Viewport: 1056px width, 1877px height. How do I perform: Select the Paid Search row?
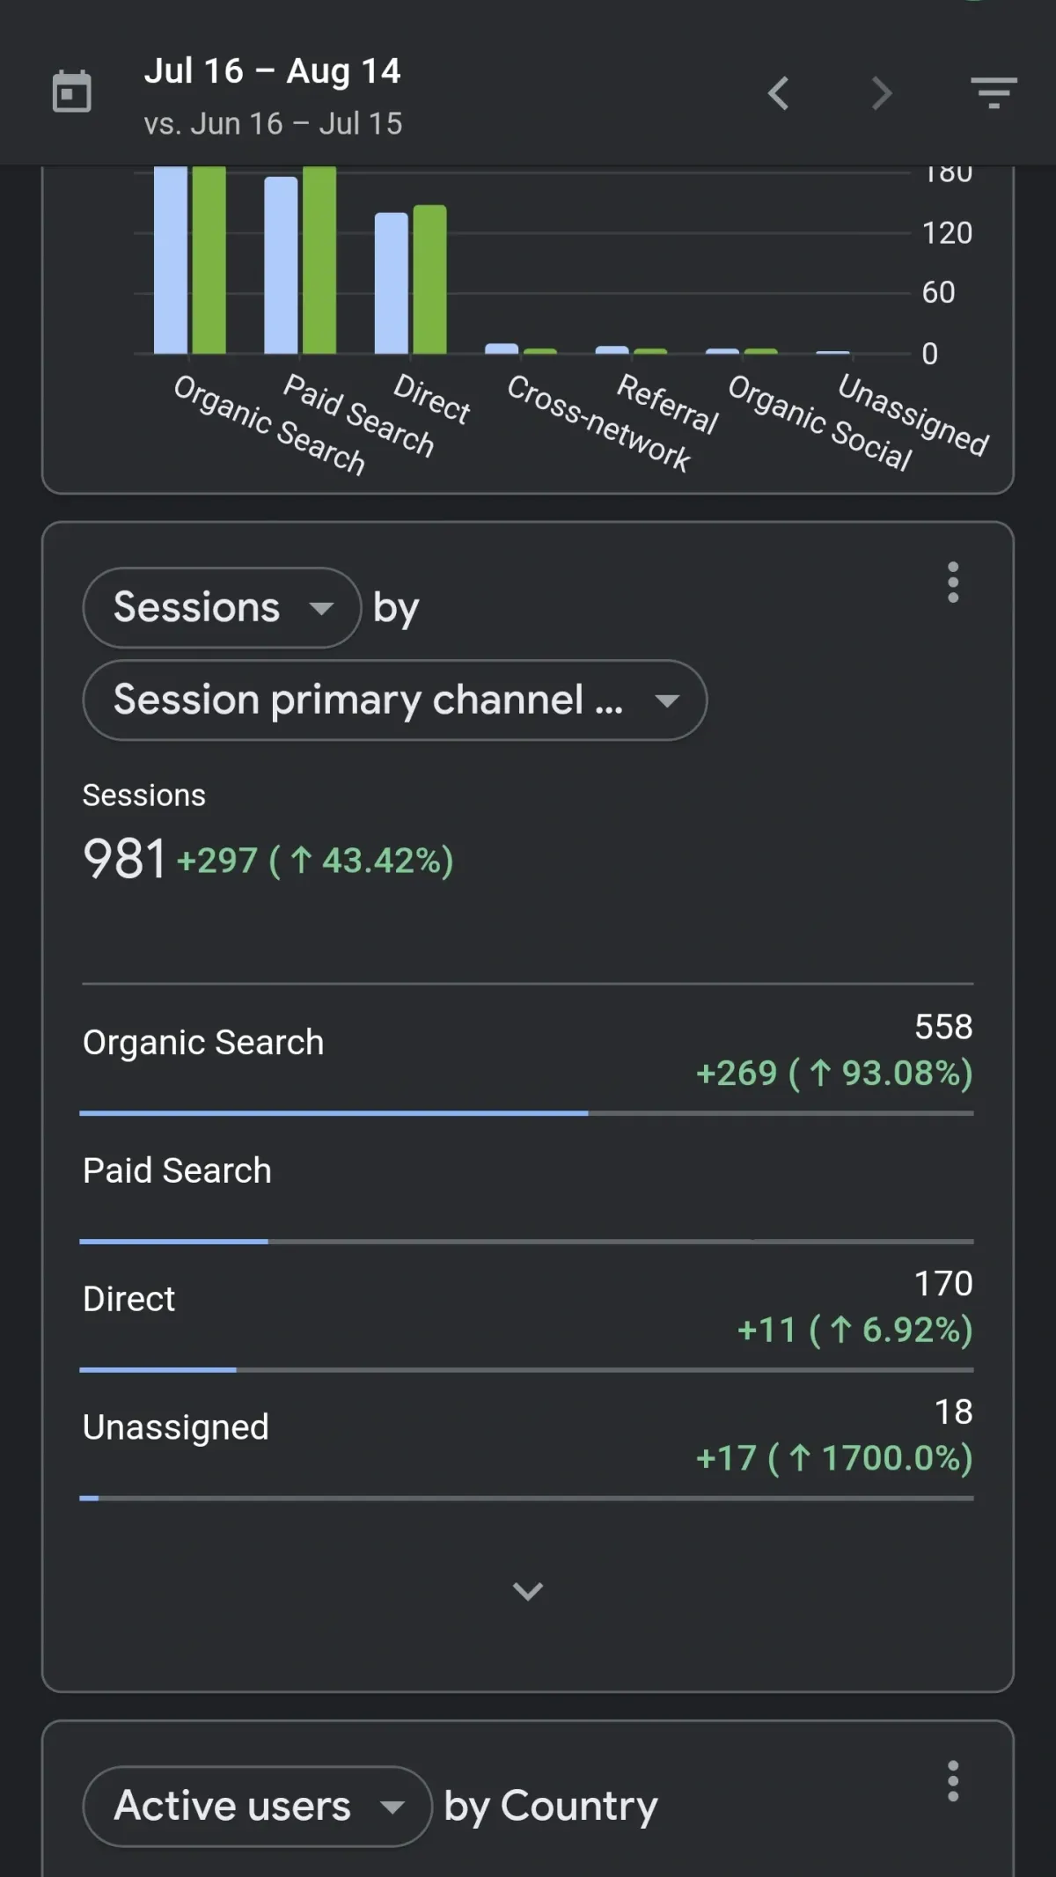(x=526, y=1175)
